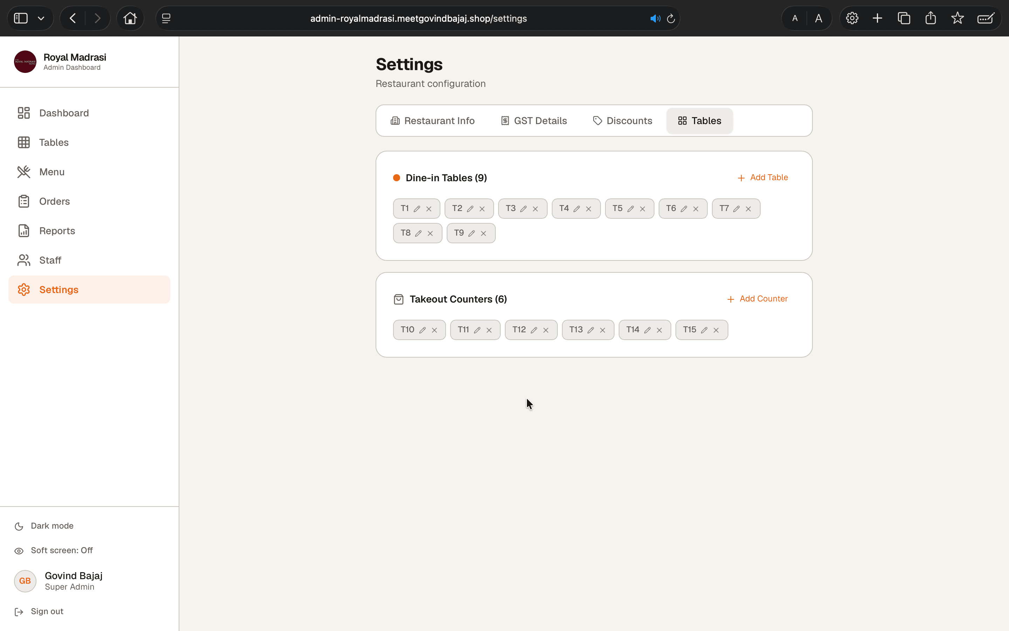Click the address bar URL field

click(418, 18)
